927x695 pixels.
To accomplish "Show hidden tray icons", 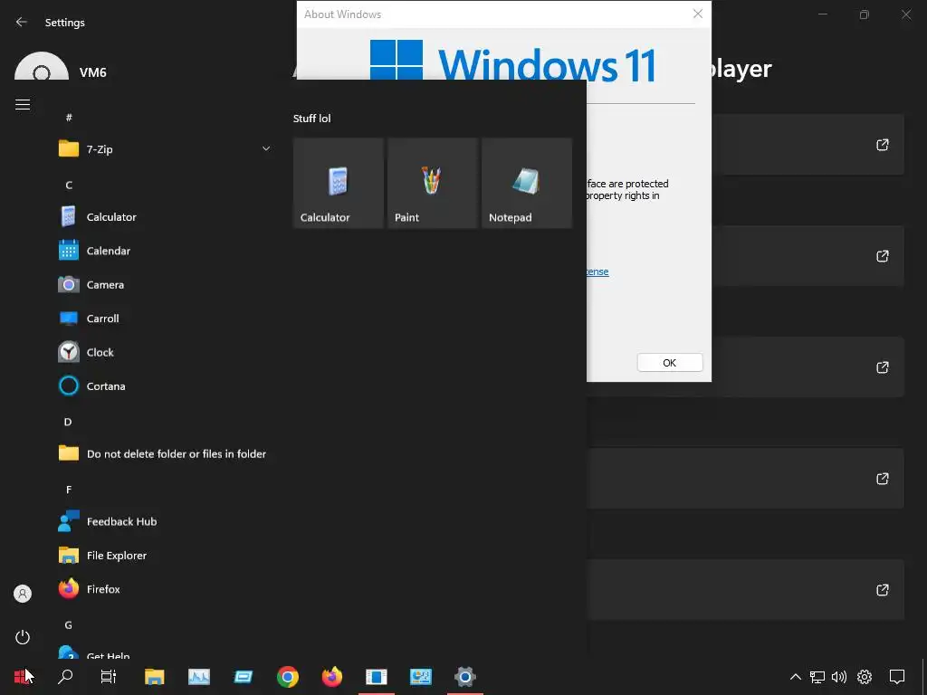I will (796, 677).
